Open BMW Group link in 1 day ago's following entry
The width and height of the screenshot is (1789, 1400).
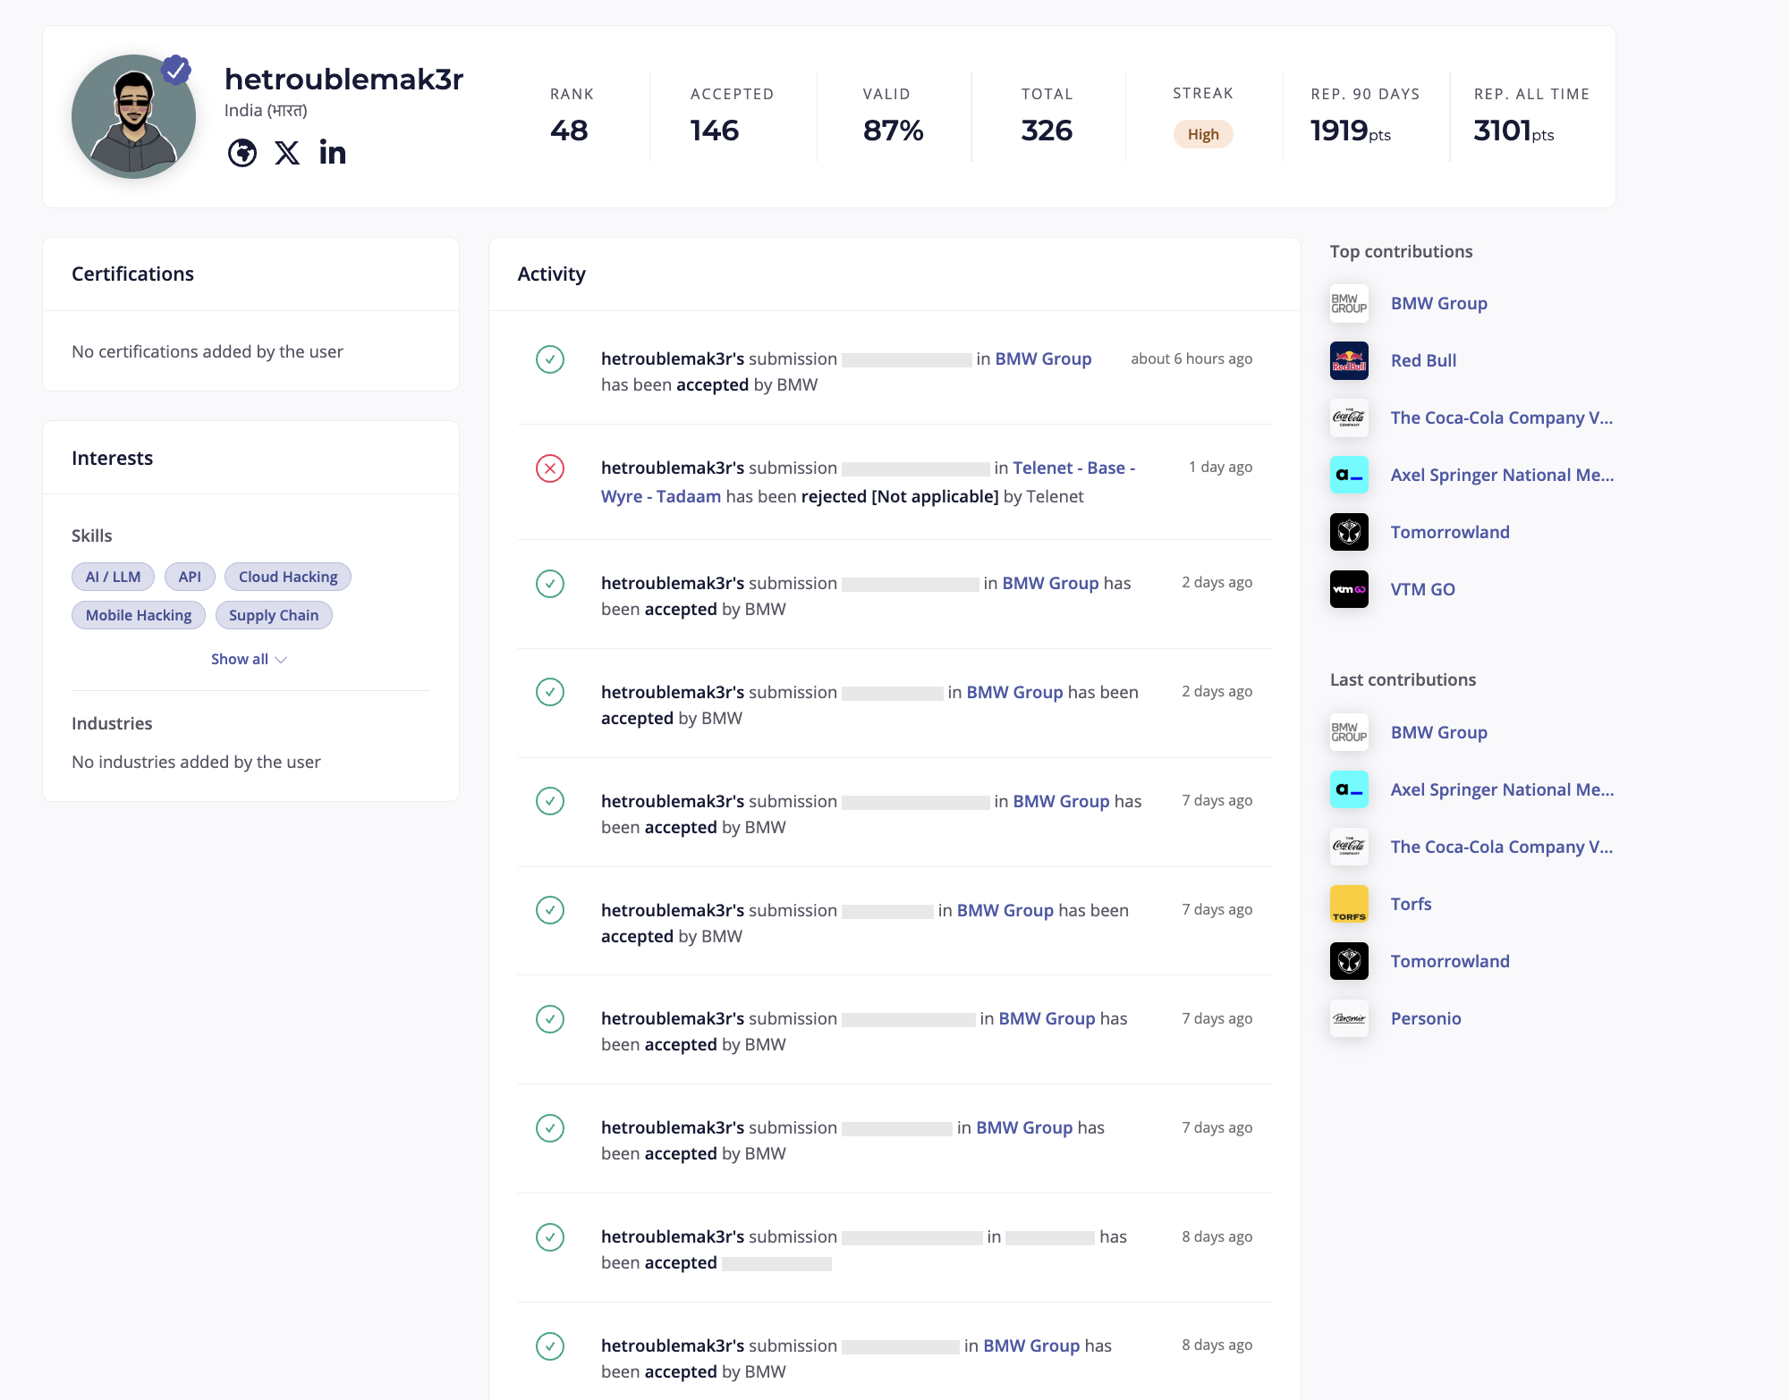coord(1050,583)
